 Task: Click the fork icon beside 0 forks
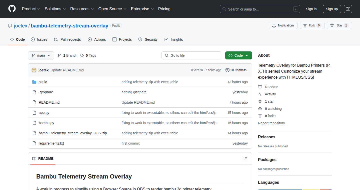click(260, 116)
